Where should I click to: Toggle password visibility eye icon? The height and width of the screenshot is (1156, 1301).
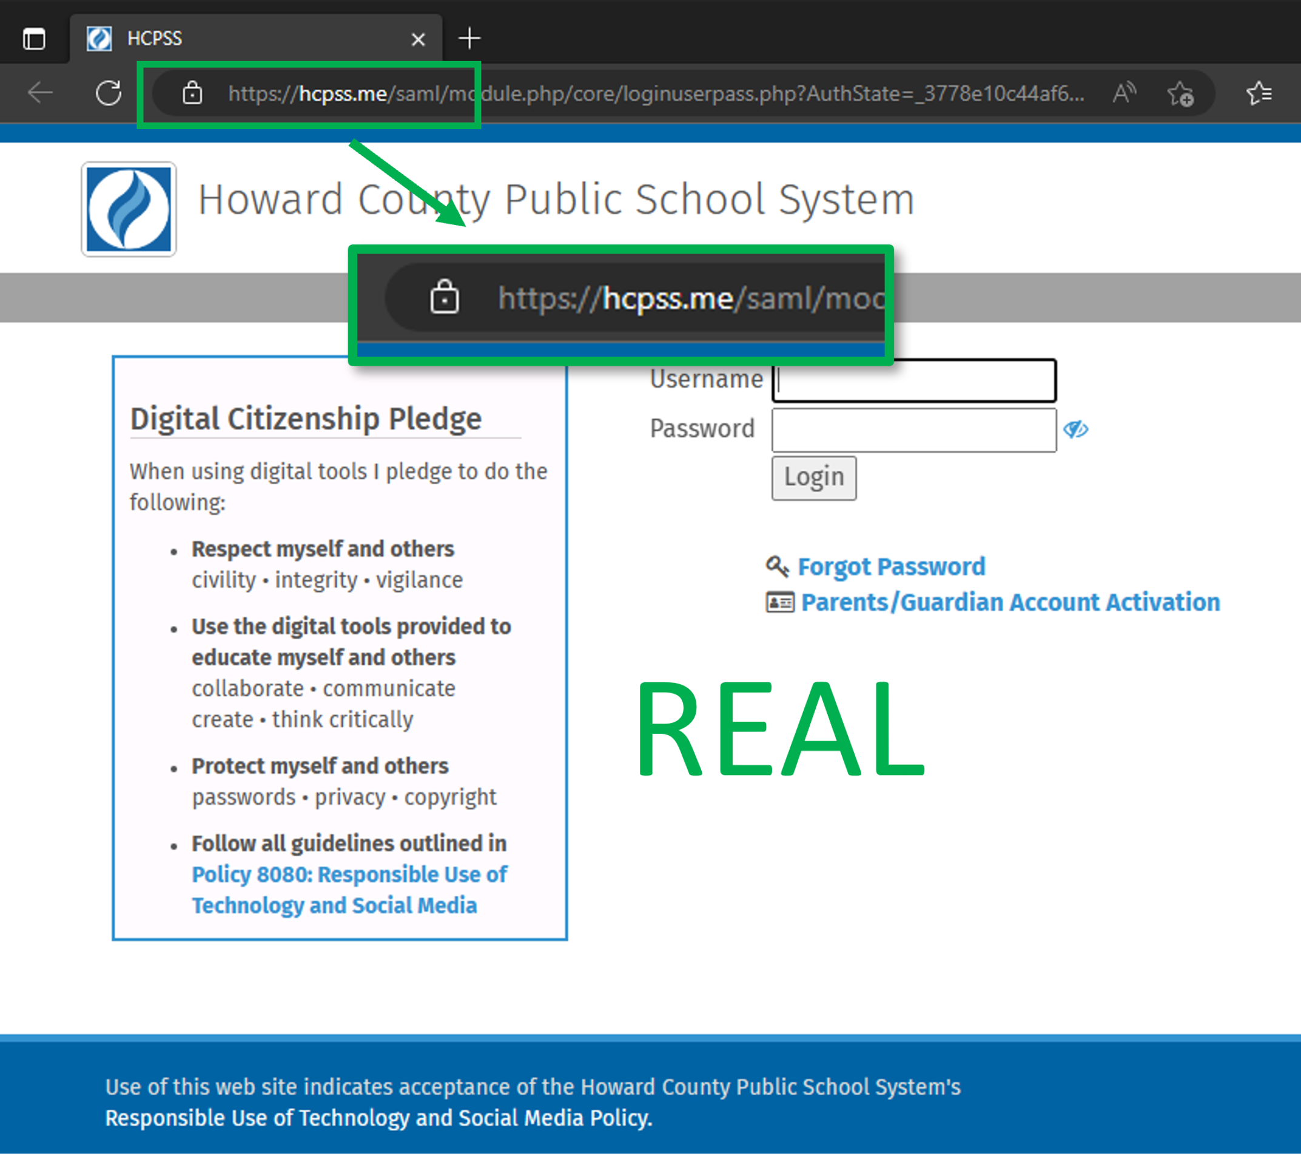[x=1076, y=429]
